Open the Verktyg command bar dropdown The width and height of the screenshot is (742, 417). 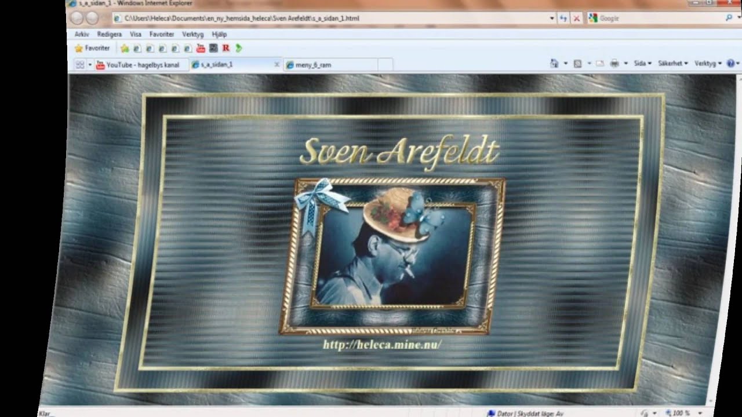coord(708,64)
